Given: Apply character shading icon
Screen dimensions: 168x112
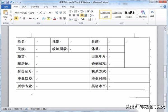Looking at the screenshot, I should (x=60, y=18).
